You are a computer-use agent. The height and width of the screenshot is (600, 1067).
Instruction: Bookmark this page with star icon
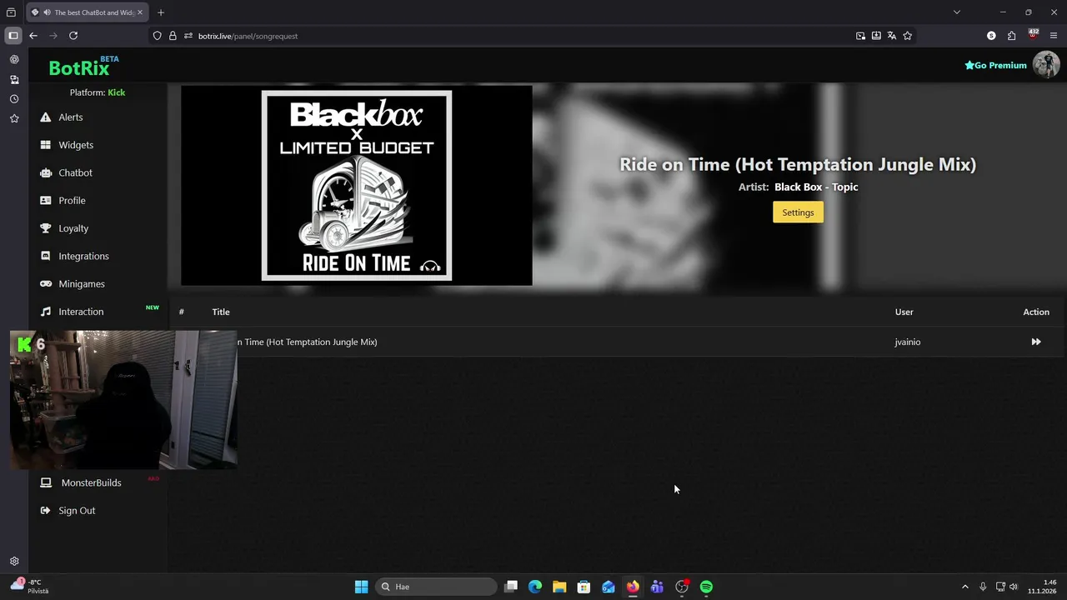click(x=908, y=36)
